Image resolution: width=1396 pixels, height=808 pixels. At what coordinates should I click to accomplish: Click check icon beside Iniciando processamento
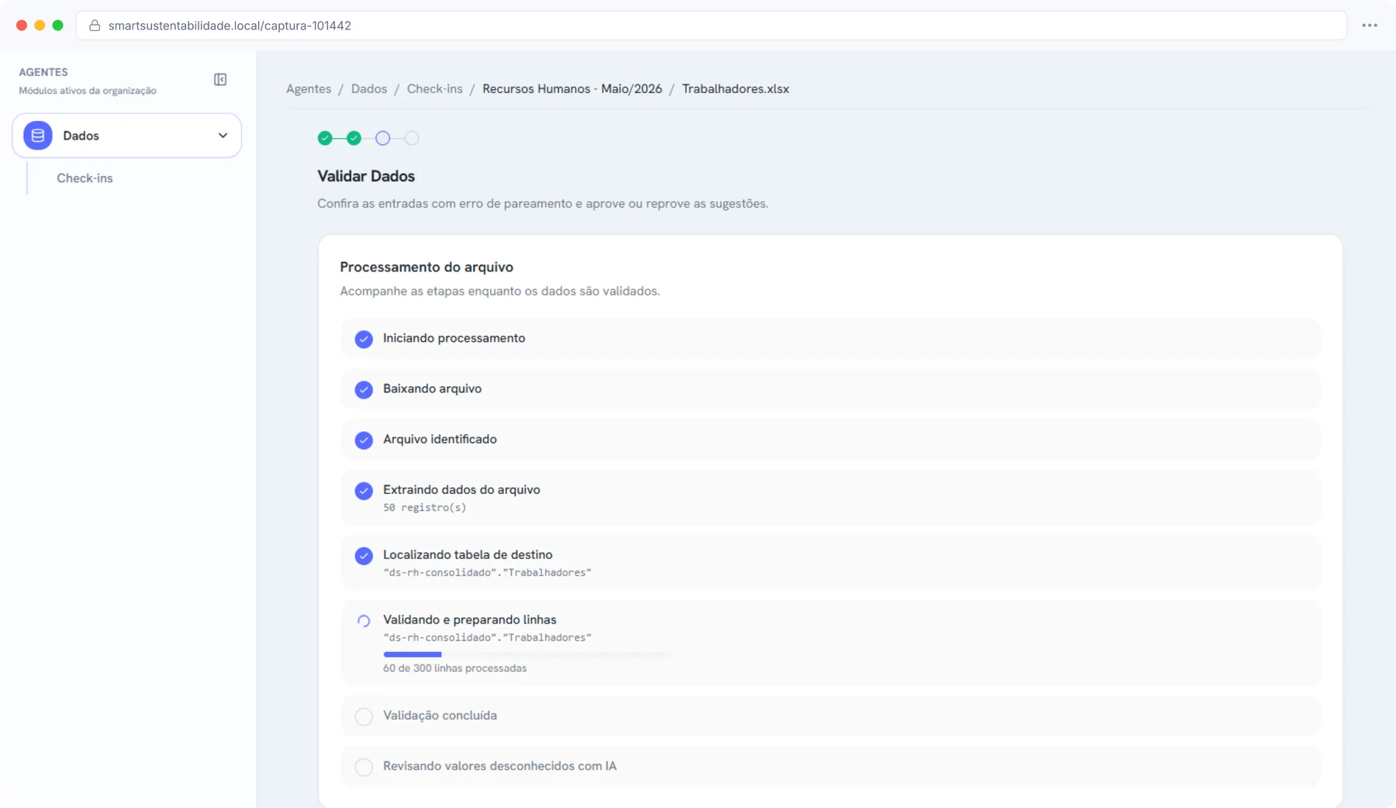pos(364,339)
